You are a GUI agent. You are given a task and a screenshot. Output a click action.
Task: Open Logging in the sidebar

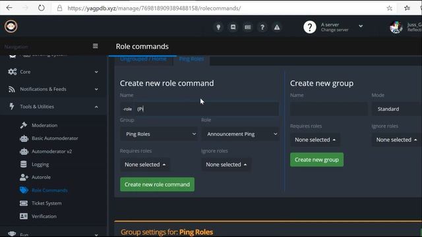tap(40, 164)
